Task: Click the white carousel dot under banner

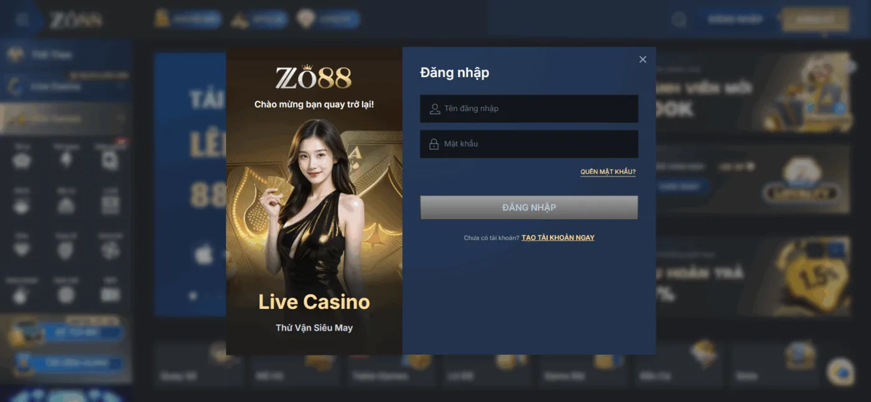Action: point(193,296)
